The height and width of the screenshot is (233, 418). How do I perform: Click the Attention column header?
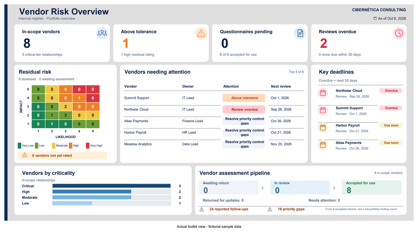click(x=231, y=86)
